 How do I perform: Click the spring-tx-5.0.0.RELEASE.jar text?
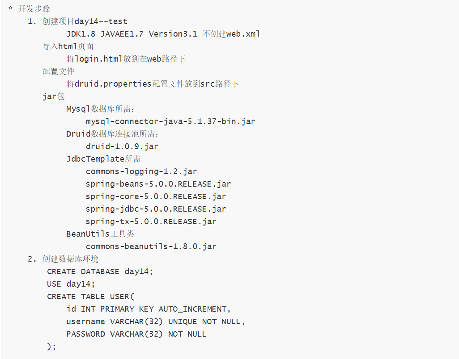151,221
